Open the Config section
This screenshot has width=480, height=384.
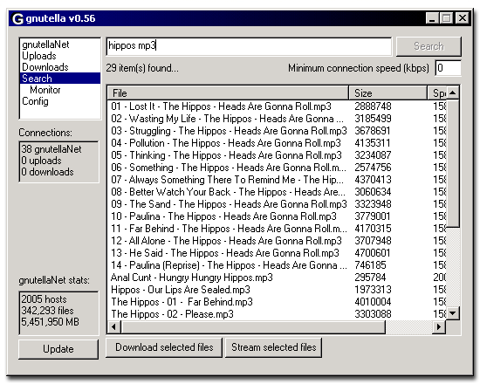point(35,101)
